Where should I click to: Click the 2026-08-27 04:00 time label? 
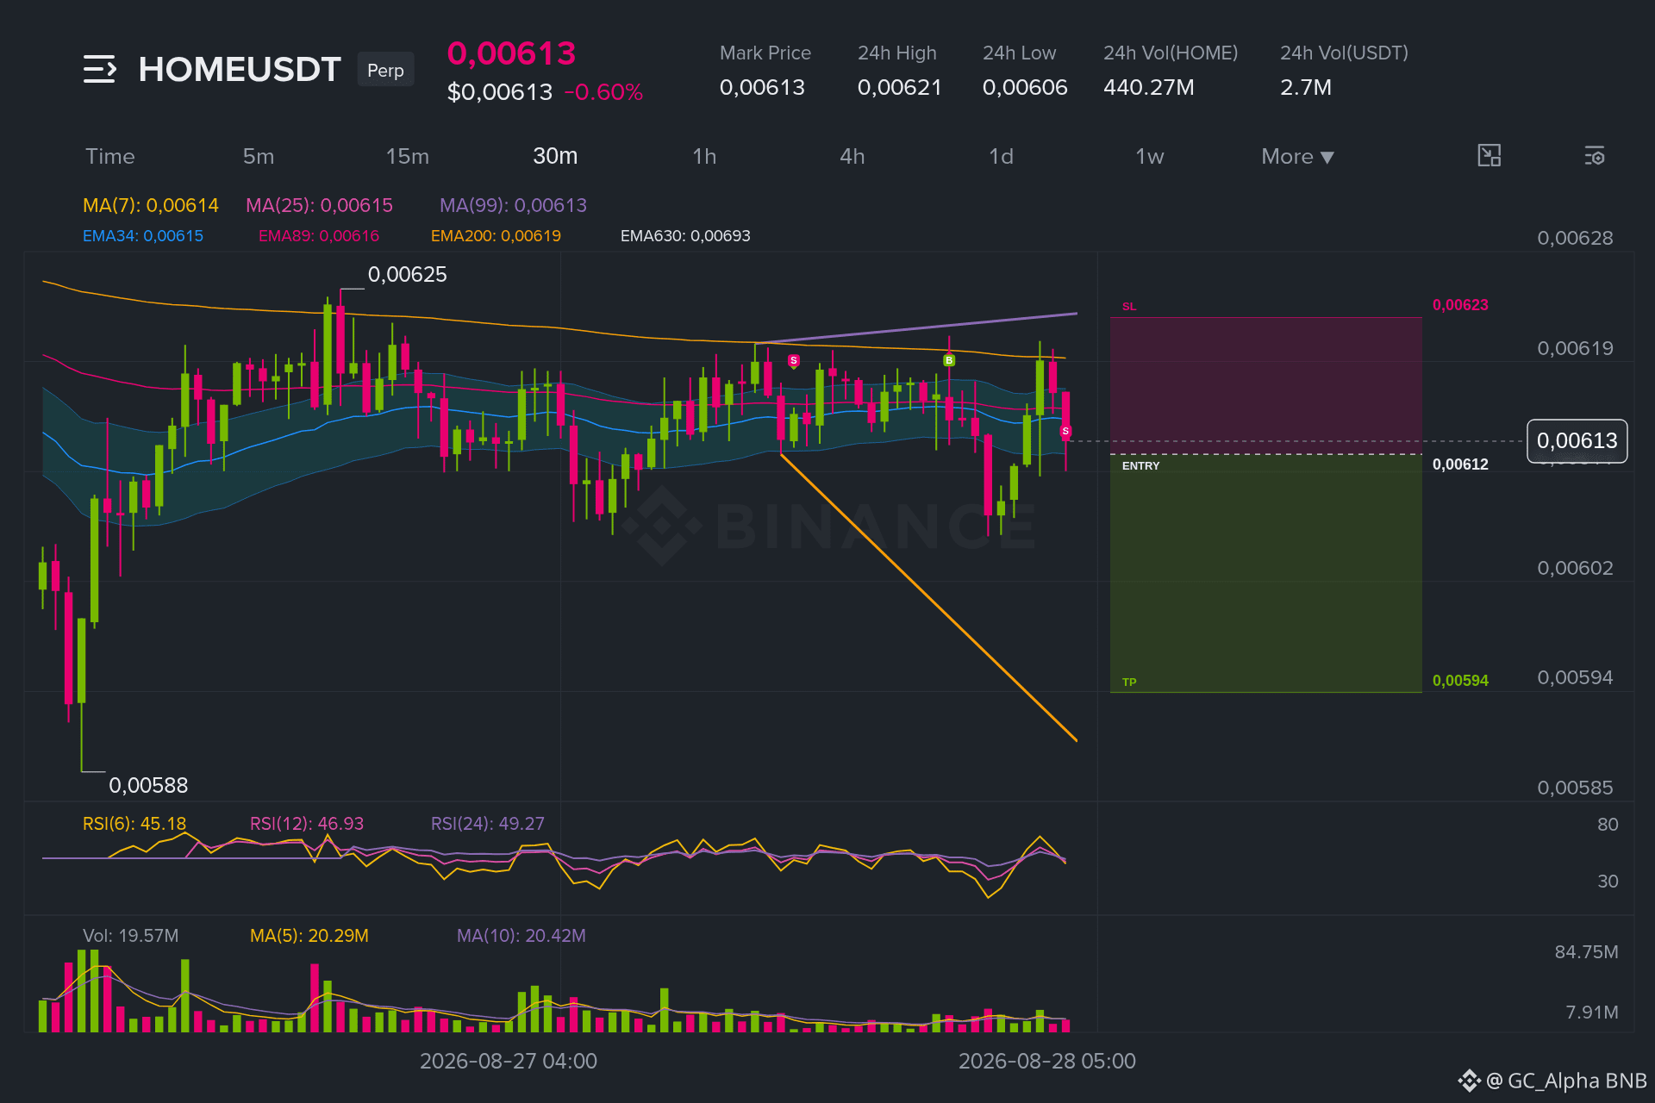(509, 1062)
